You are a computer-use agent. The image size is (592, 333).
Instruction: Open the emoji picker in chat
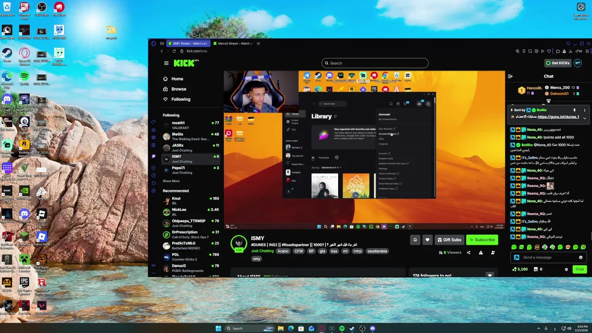click(581, 257)
